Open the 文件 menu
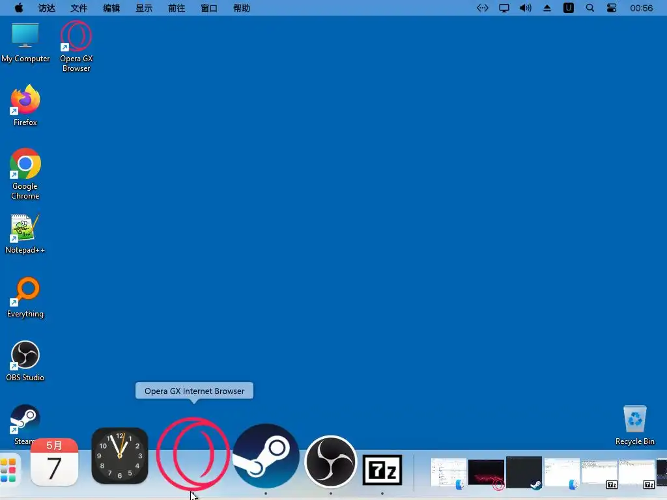 pos(79,8)
